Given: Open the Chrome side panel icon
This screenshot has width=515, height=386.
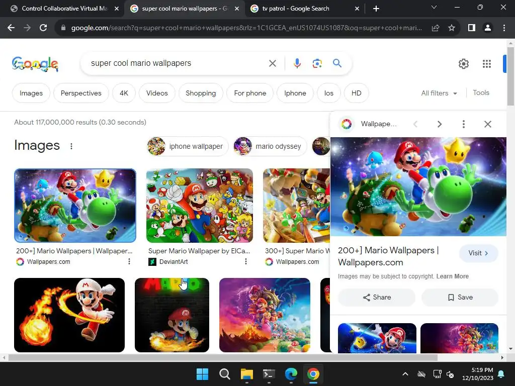Looking at the screenshot, I should point(472,28).
